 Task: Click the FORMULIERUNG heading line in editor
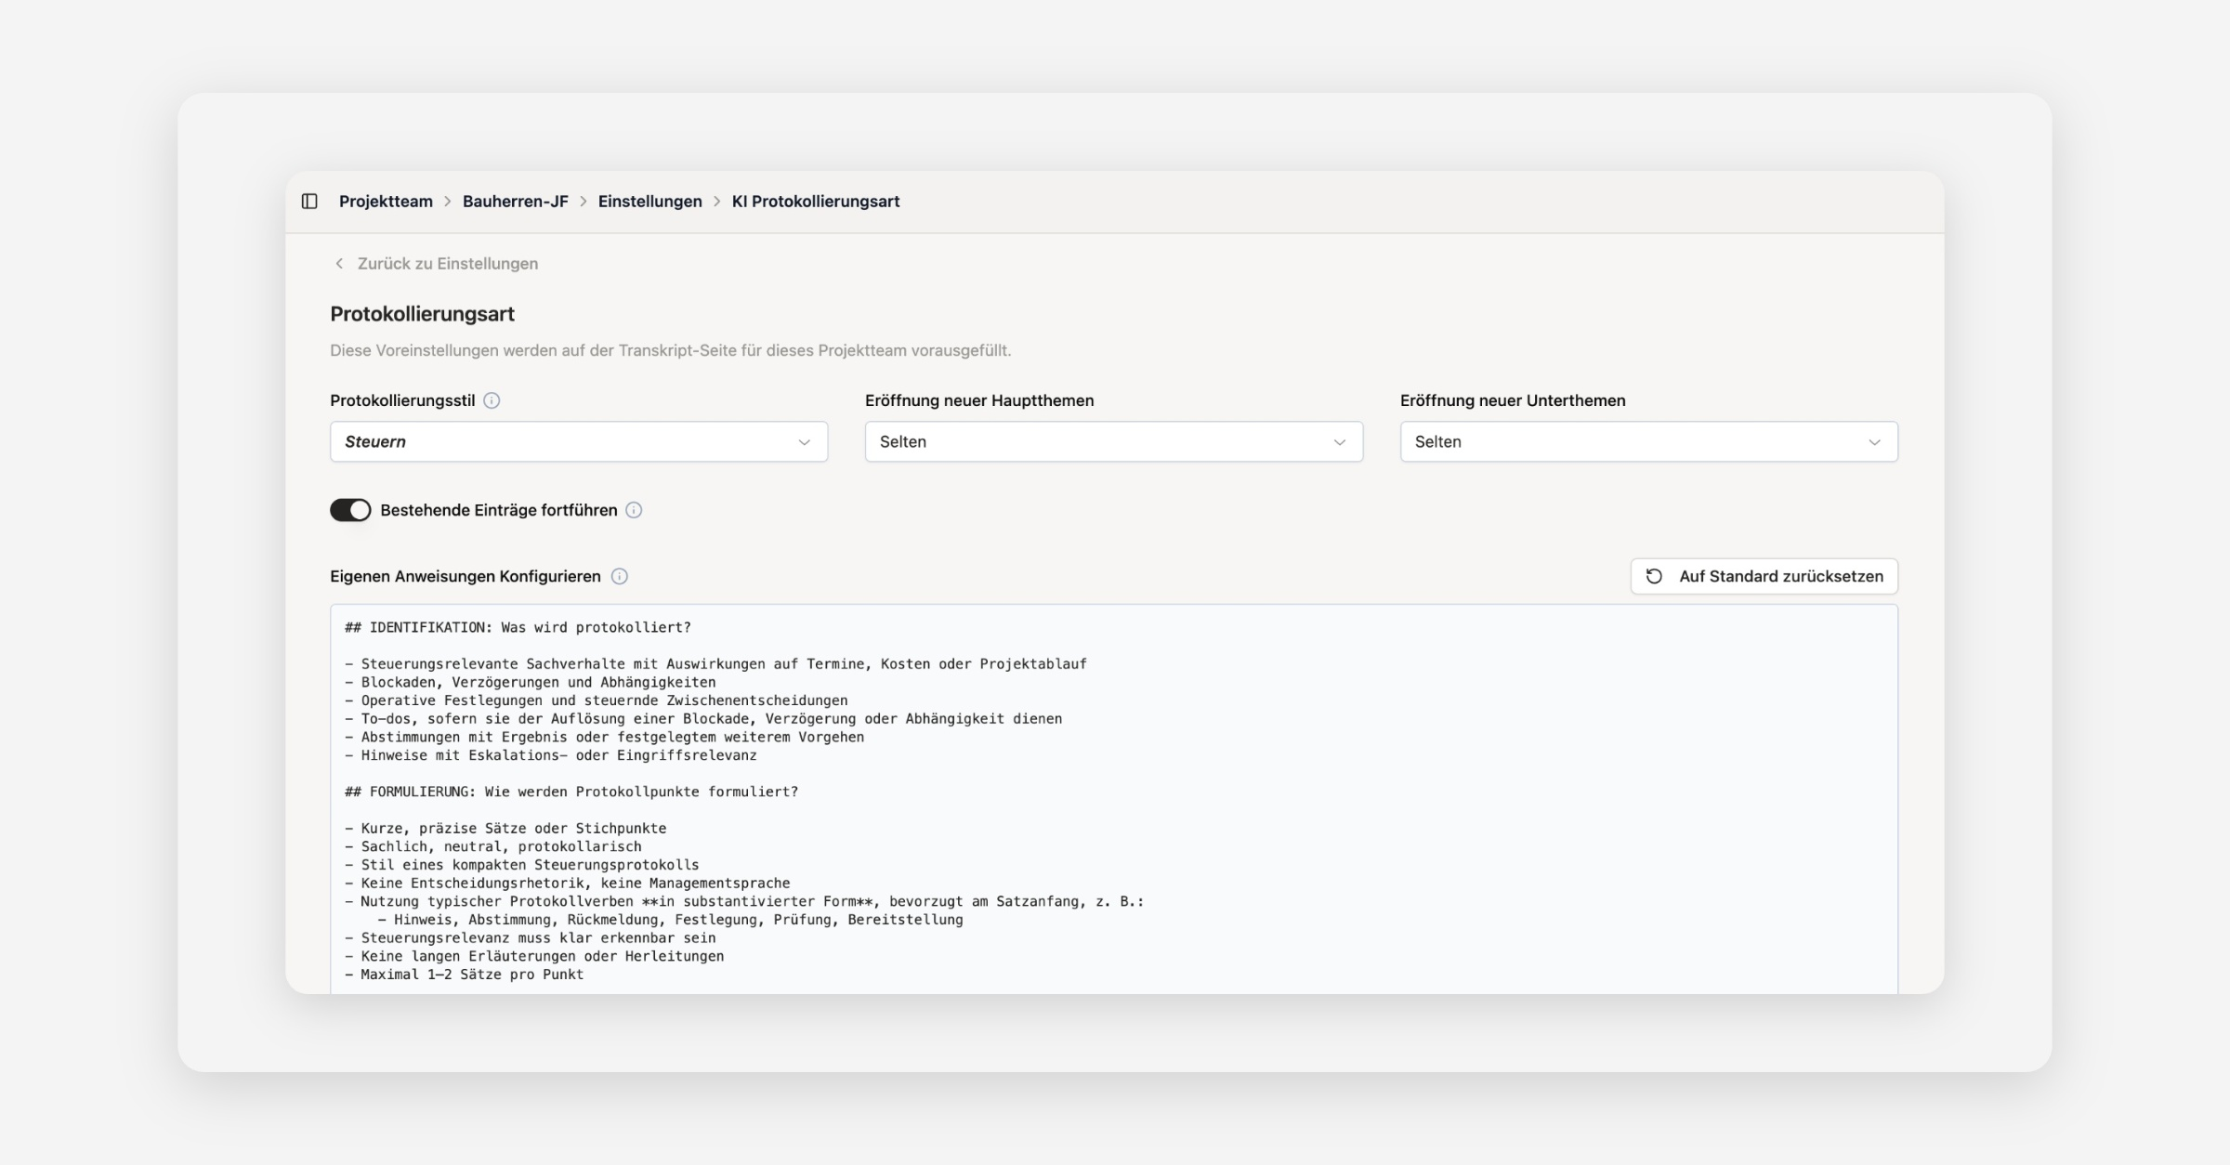pos(571,792)
